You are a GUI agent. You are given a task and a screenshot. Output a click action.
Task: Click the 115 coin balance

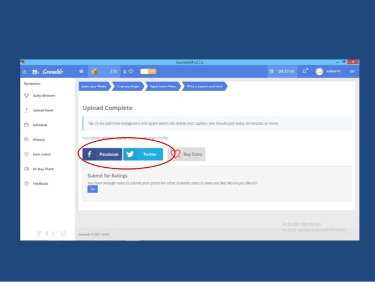point(113,71)
